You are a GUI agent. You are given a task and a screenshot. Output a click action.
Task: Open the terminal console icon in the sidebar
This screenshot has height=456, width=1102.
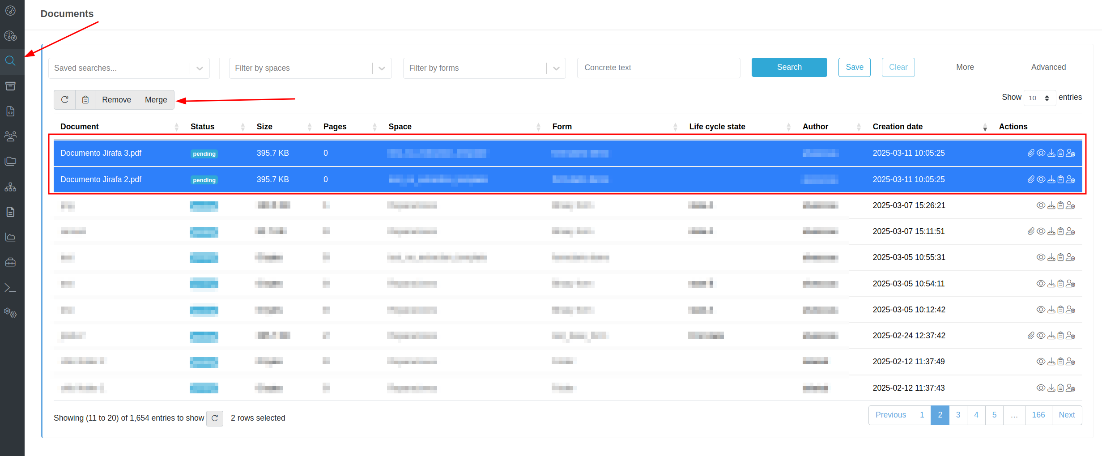(10, 288)
